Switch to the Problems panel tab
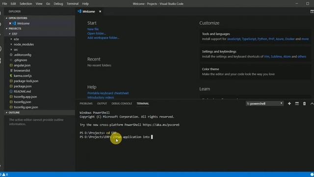The image size is (314, 177). coord(86,104)
